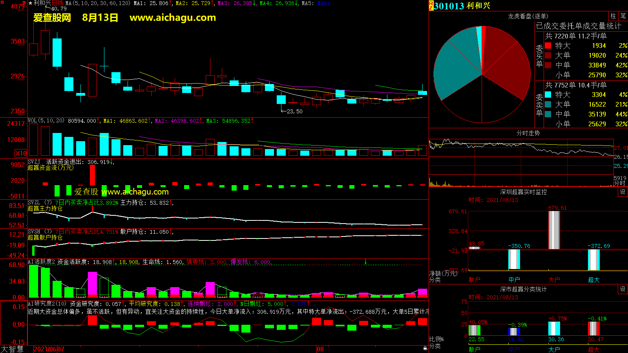Screen dimensions: 628x353
Task: Open 设 settings for 深圳超赢实时监控
Action: click(x=623, y=192)
